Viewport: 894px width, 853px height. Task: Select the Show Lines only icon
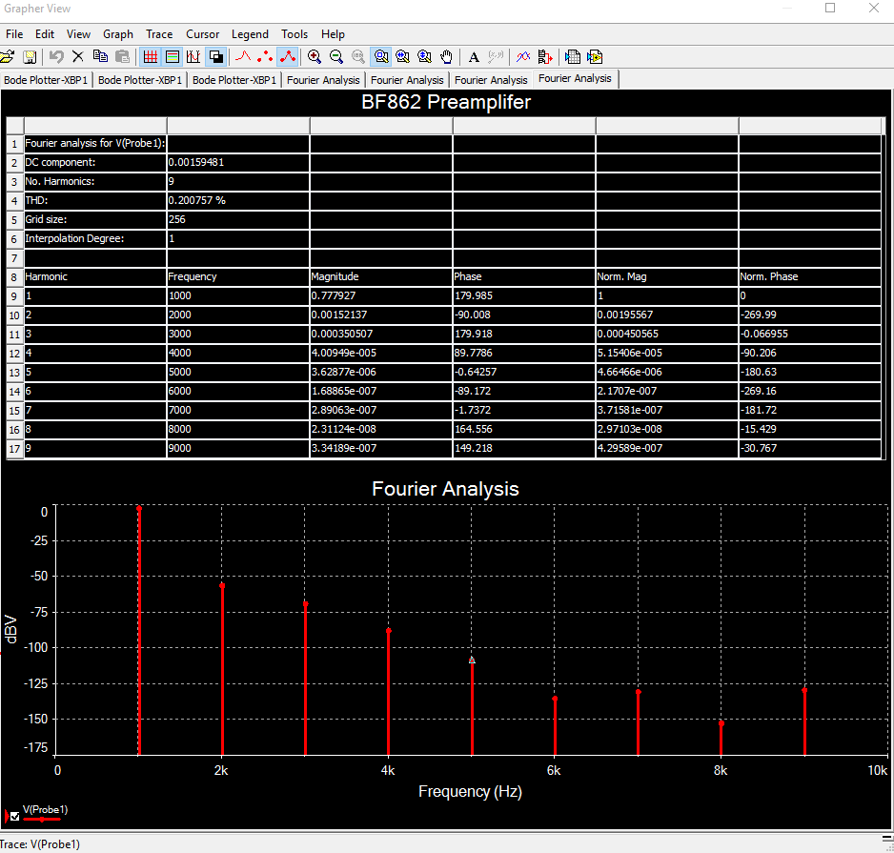click(x=243, y=56)
